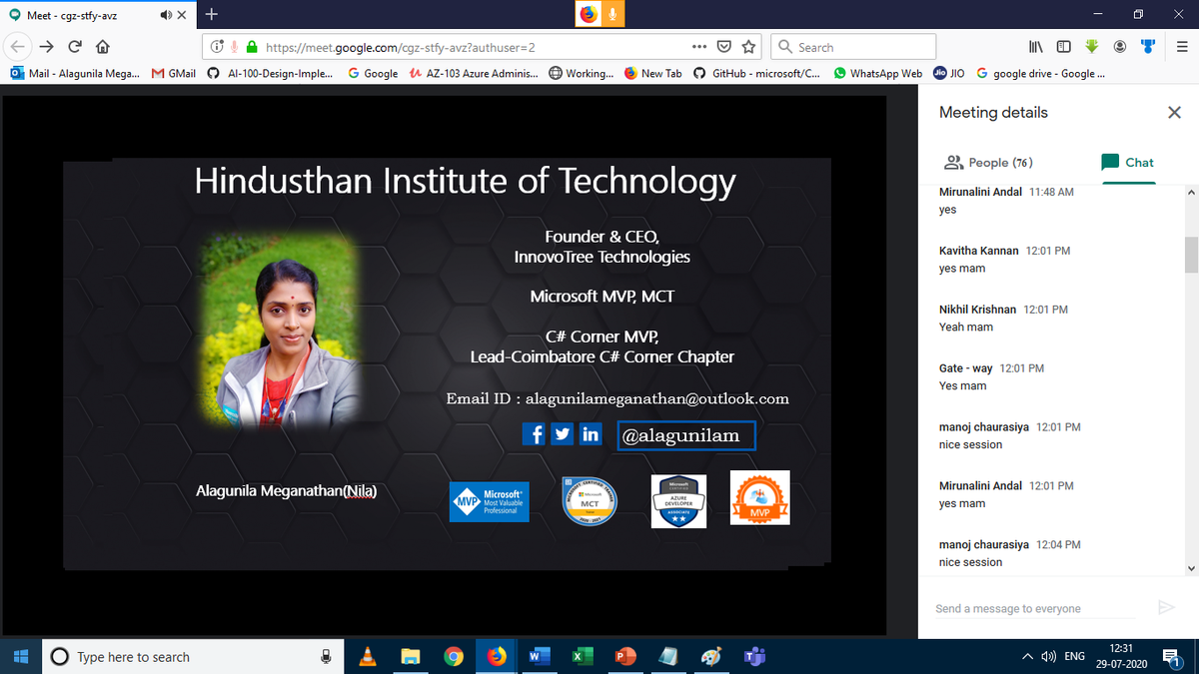This screenshot has width=1199, height=674.
Task: Open google drive bookmark
Action: [x=1040, y=73]
